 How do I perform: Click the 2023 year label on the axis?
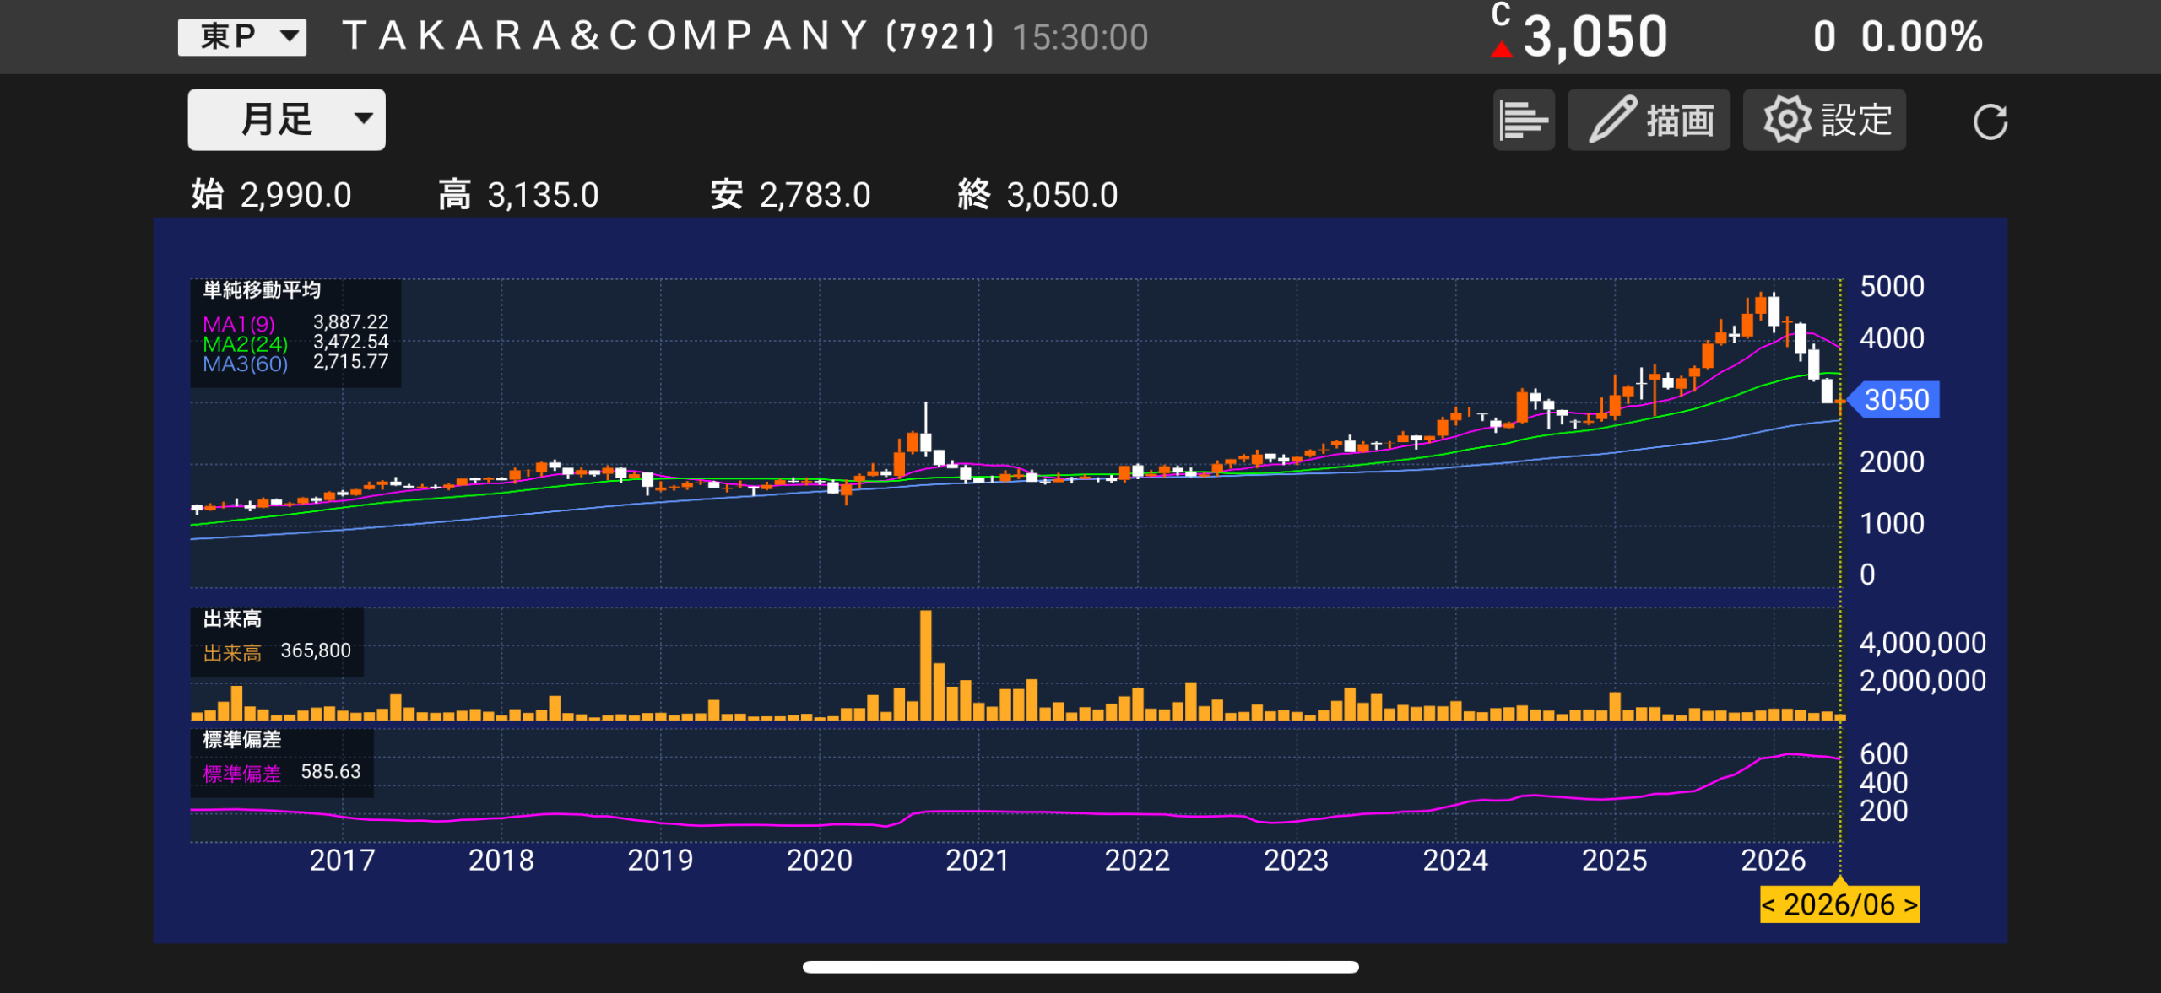tap(1297, 861)
